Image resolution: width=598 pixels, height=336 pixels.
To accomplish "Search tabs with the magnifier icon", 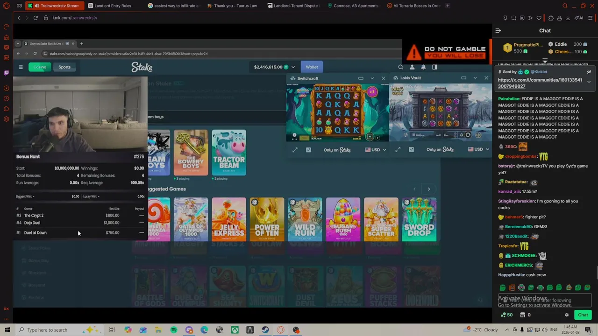I will 565,6.
